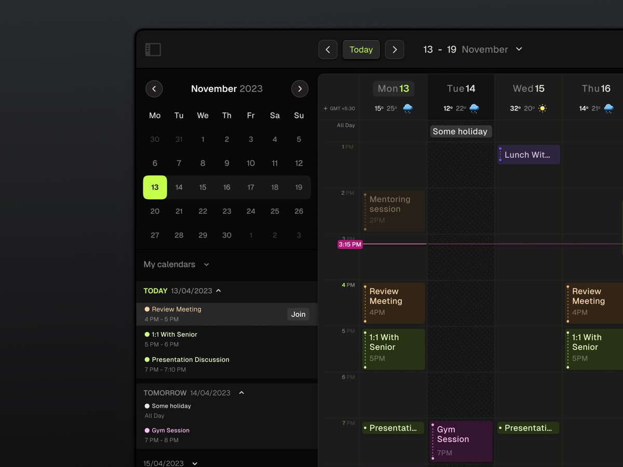Image resolution: width=623 pixels, height=467 pixels.
Task: Click the rain weather icon under Thu 16
Action: 608,108
